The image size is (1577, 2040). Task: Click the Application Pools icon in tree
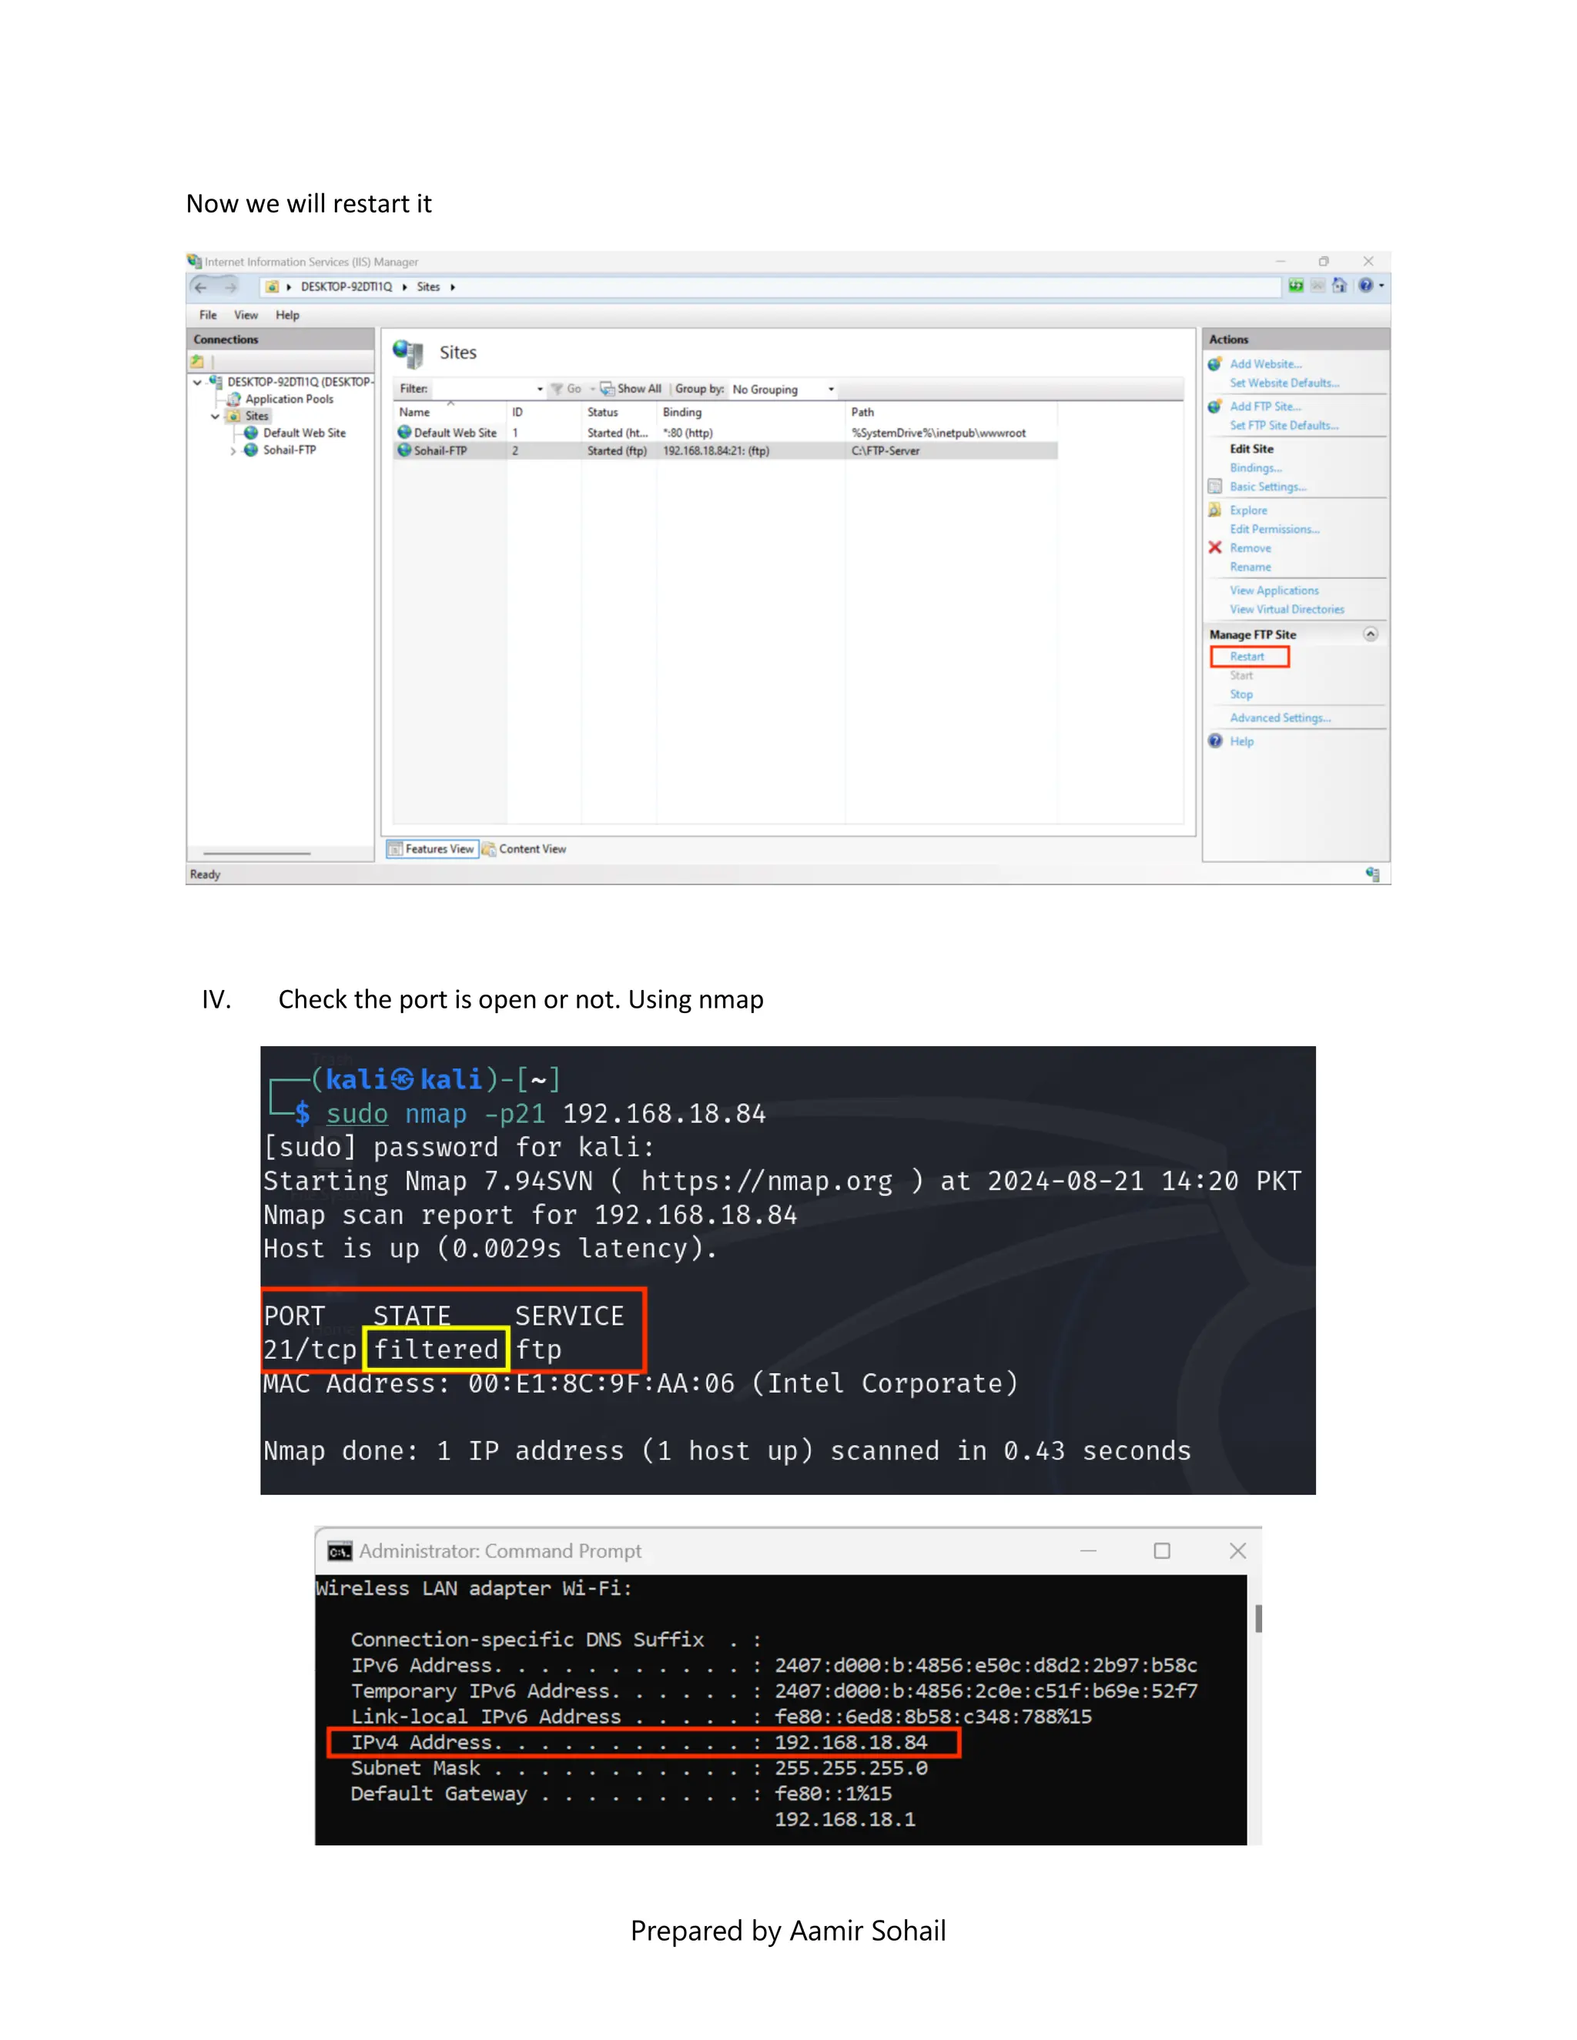coord(235,399)
